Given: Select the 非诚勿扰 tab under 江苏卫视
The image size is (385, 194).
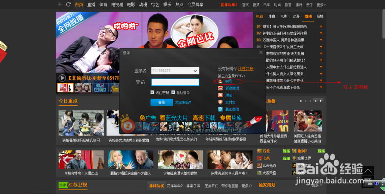Looking at the screenshot, I should [157, 186].
